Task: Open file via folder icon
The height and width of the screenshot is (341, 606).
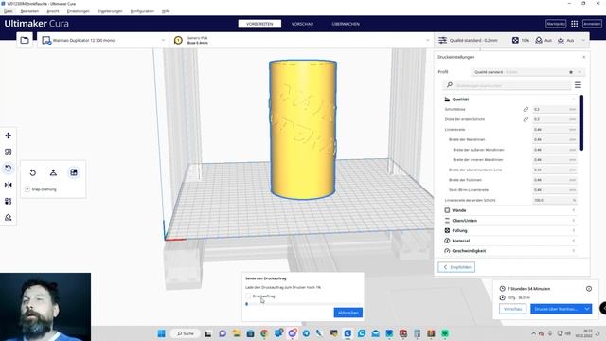Action: [25, 40]
